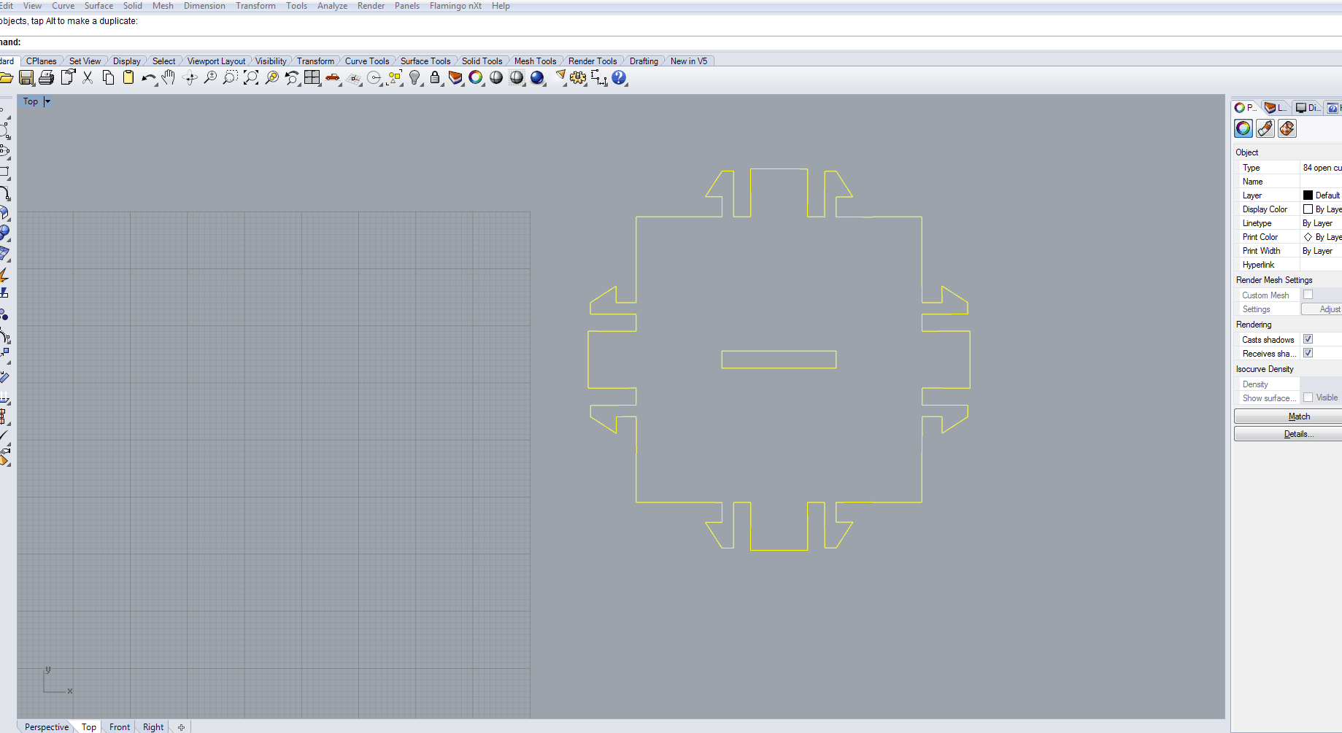Click the white Display Color swatch
This screenshot has height=733, width=1342.
[x=1308, y=209]
